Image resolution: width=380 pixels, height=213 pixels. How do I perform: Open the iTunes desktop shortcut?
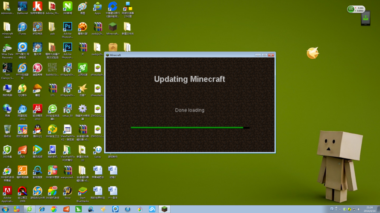click(x=22, y=29)
